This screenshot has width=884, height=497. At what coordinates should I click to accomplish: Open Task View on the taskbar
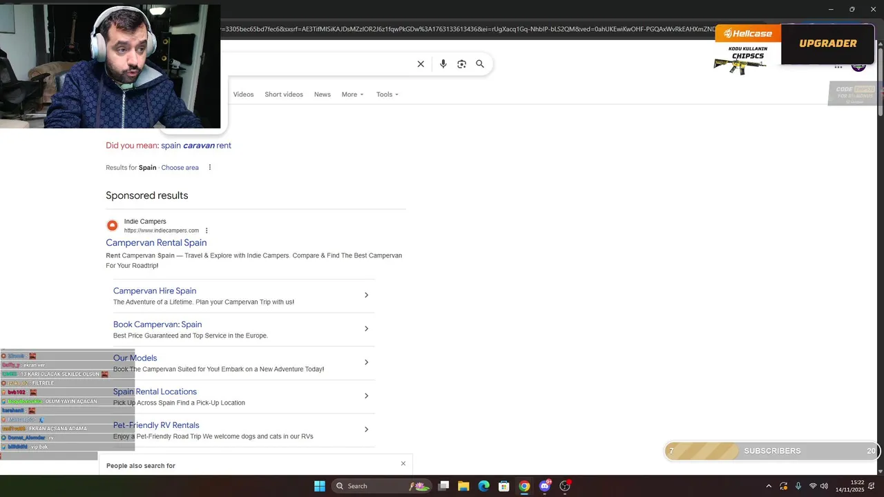(444, 486)
